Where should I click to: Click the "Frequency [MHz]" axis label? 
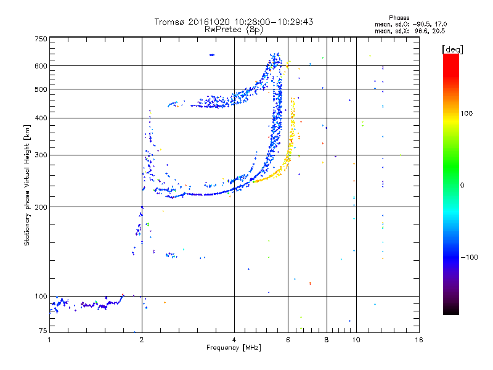(x=234, y=348)
